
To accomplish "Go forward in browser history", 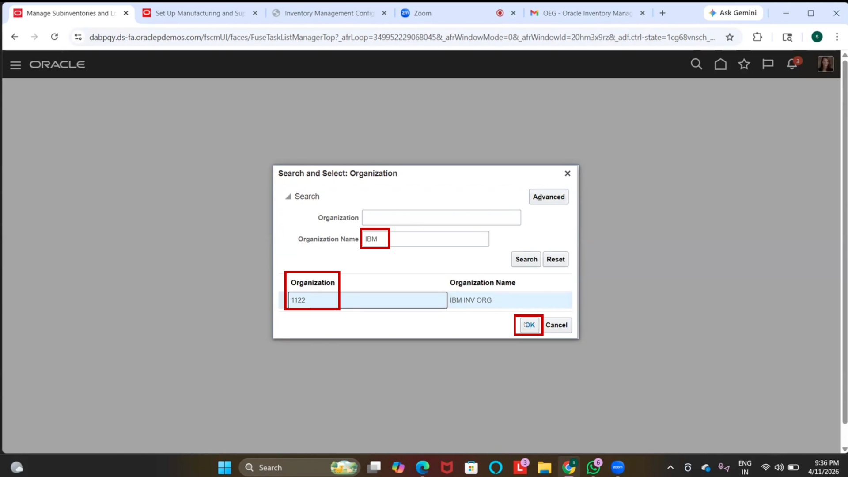I will coord(34,37).
